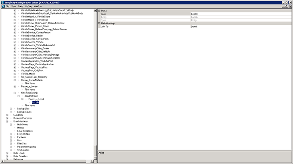Click the Join To value field

pos(241,27)
